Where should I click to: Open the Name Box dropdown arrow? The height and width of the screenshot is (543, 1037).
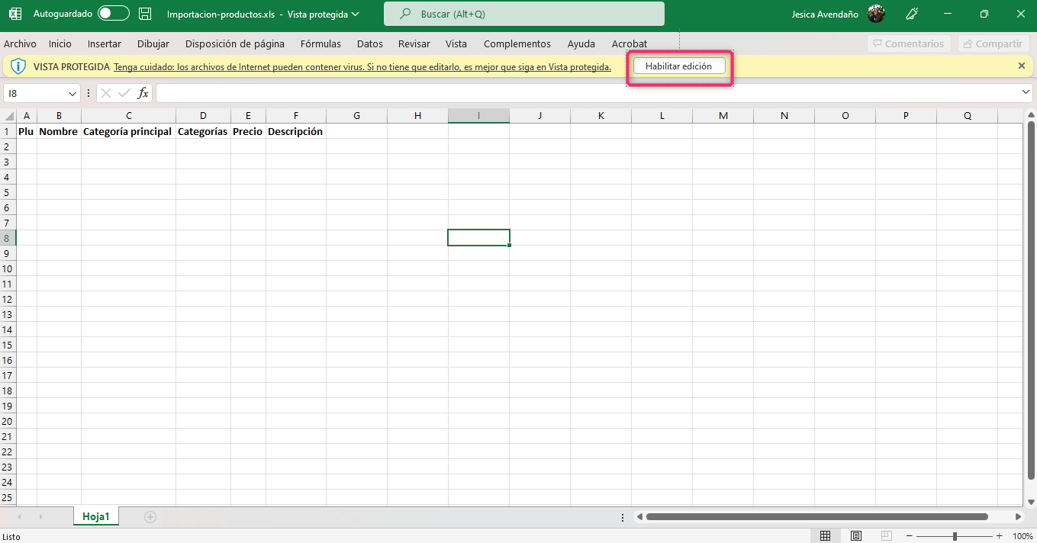72,94
